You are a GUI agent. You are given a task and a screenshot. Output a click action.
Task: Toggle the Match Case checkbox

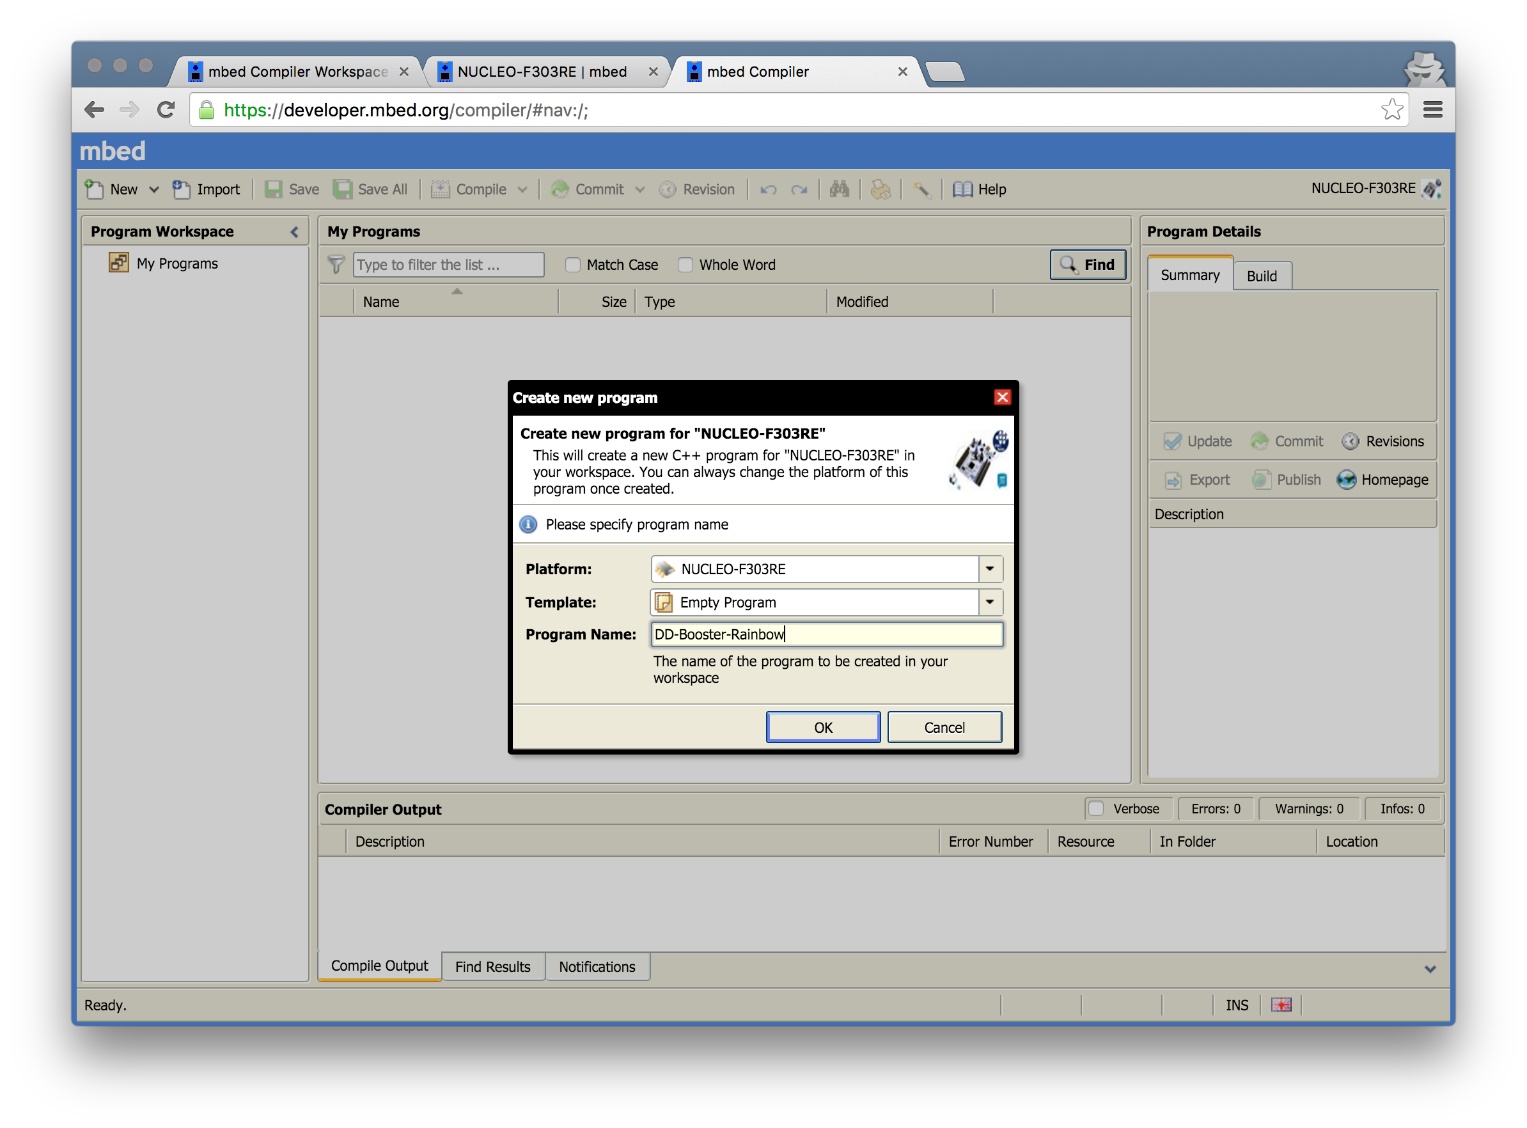(x=573, y=265)
